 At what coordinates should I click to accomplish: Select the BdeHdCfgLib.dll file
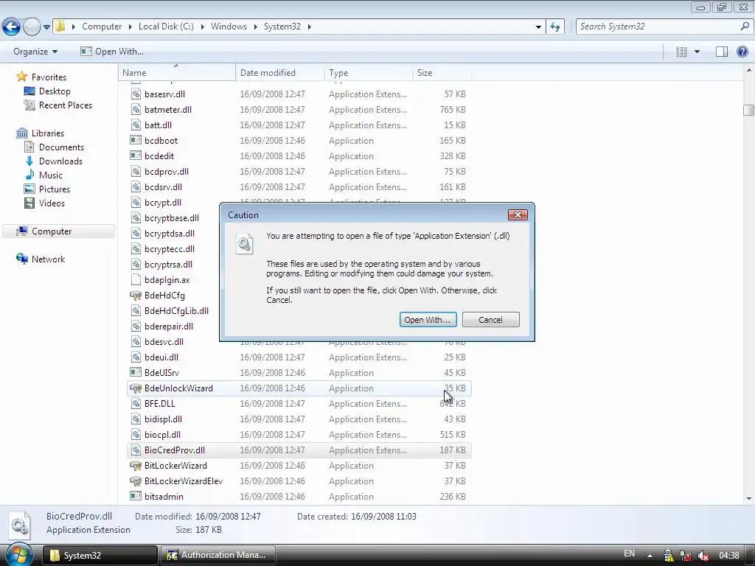pos(176,310)
